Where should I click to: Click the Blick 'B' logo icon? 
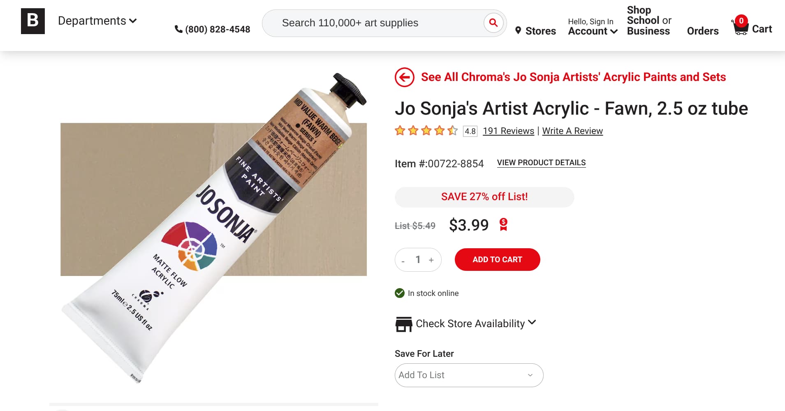pyautogui.click(x=32, y=21)
